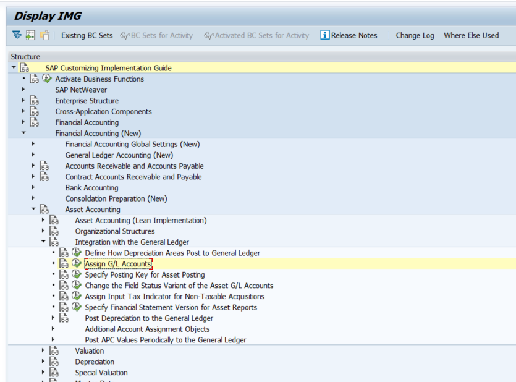Select Assign Input Tax Indicator for Non-Taxable Acquisitions
The height and width of the screenshot is (382, 516).
(x=174, y=296)
